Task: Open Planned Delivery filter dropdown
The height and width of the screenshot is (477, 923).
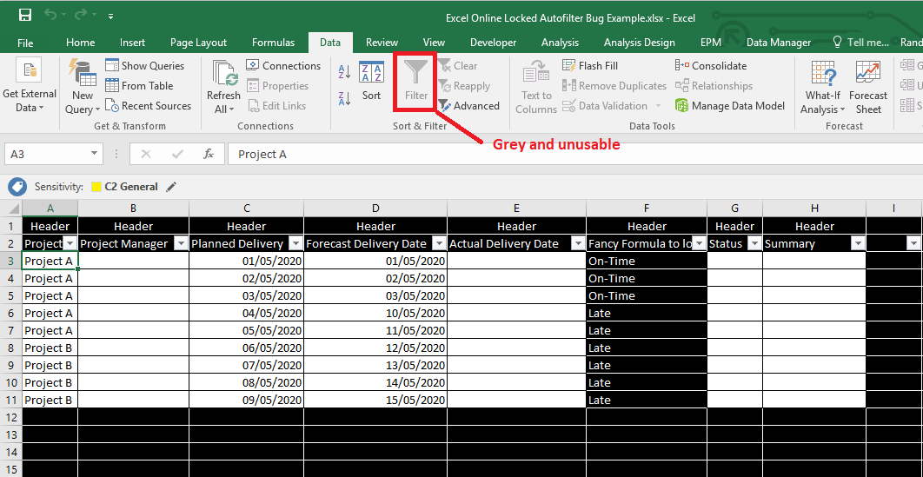Action: [x=296, y=243]
